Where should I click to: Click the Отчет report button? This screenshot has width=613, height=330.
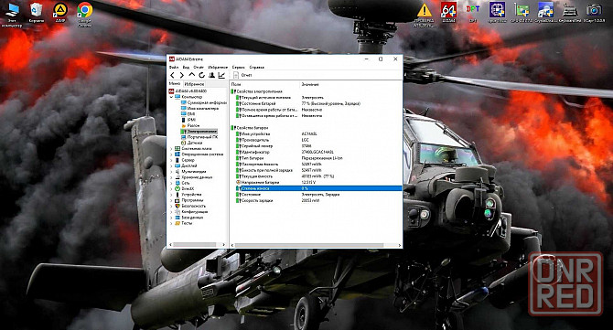pyautogui.click(x=242, y=75)
